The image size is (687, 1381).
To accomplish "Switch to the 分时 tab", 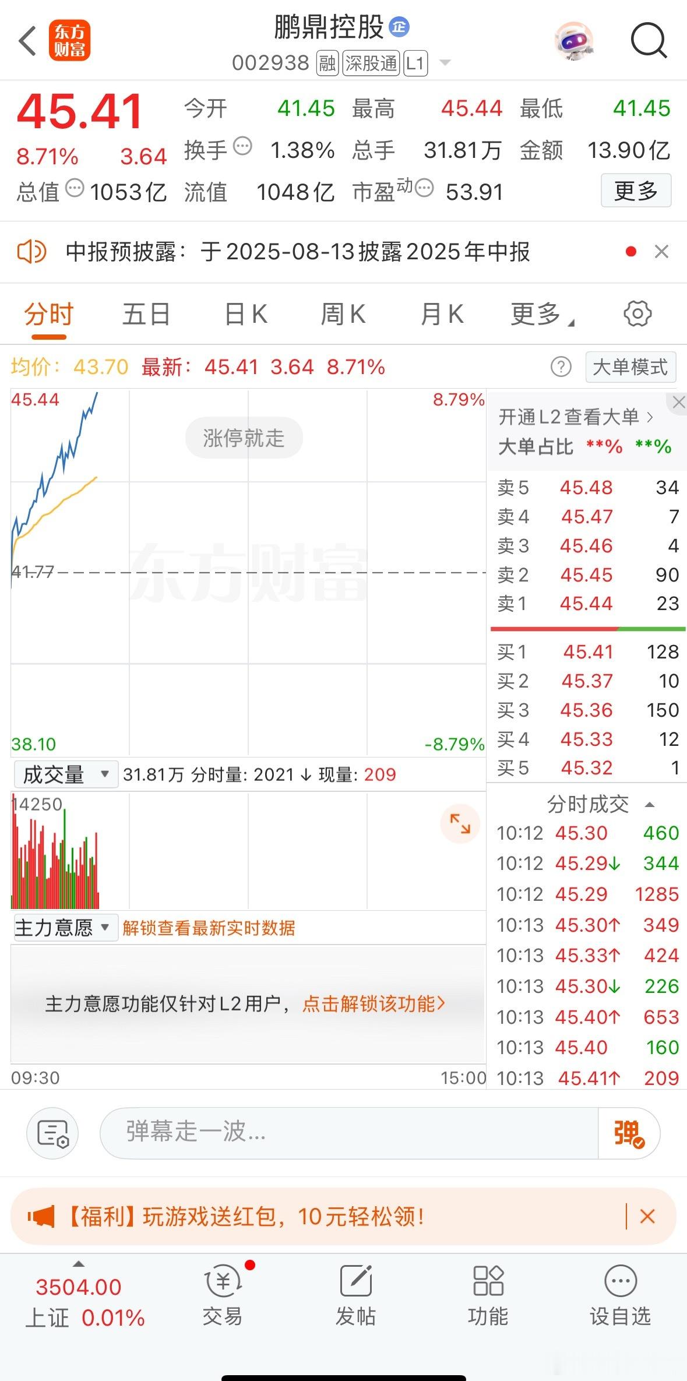I will (x=49, y=315).
